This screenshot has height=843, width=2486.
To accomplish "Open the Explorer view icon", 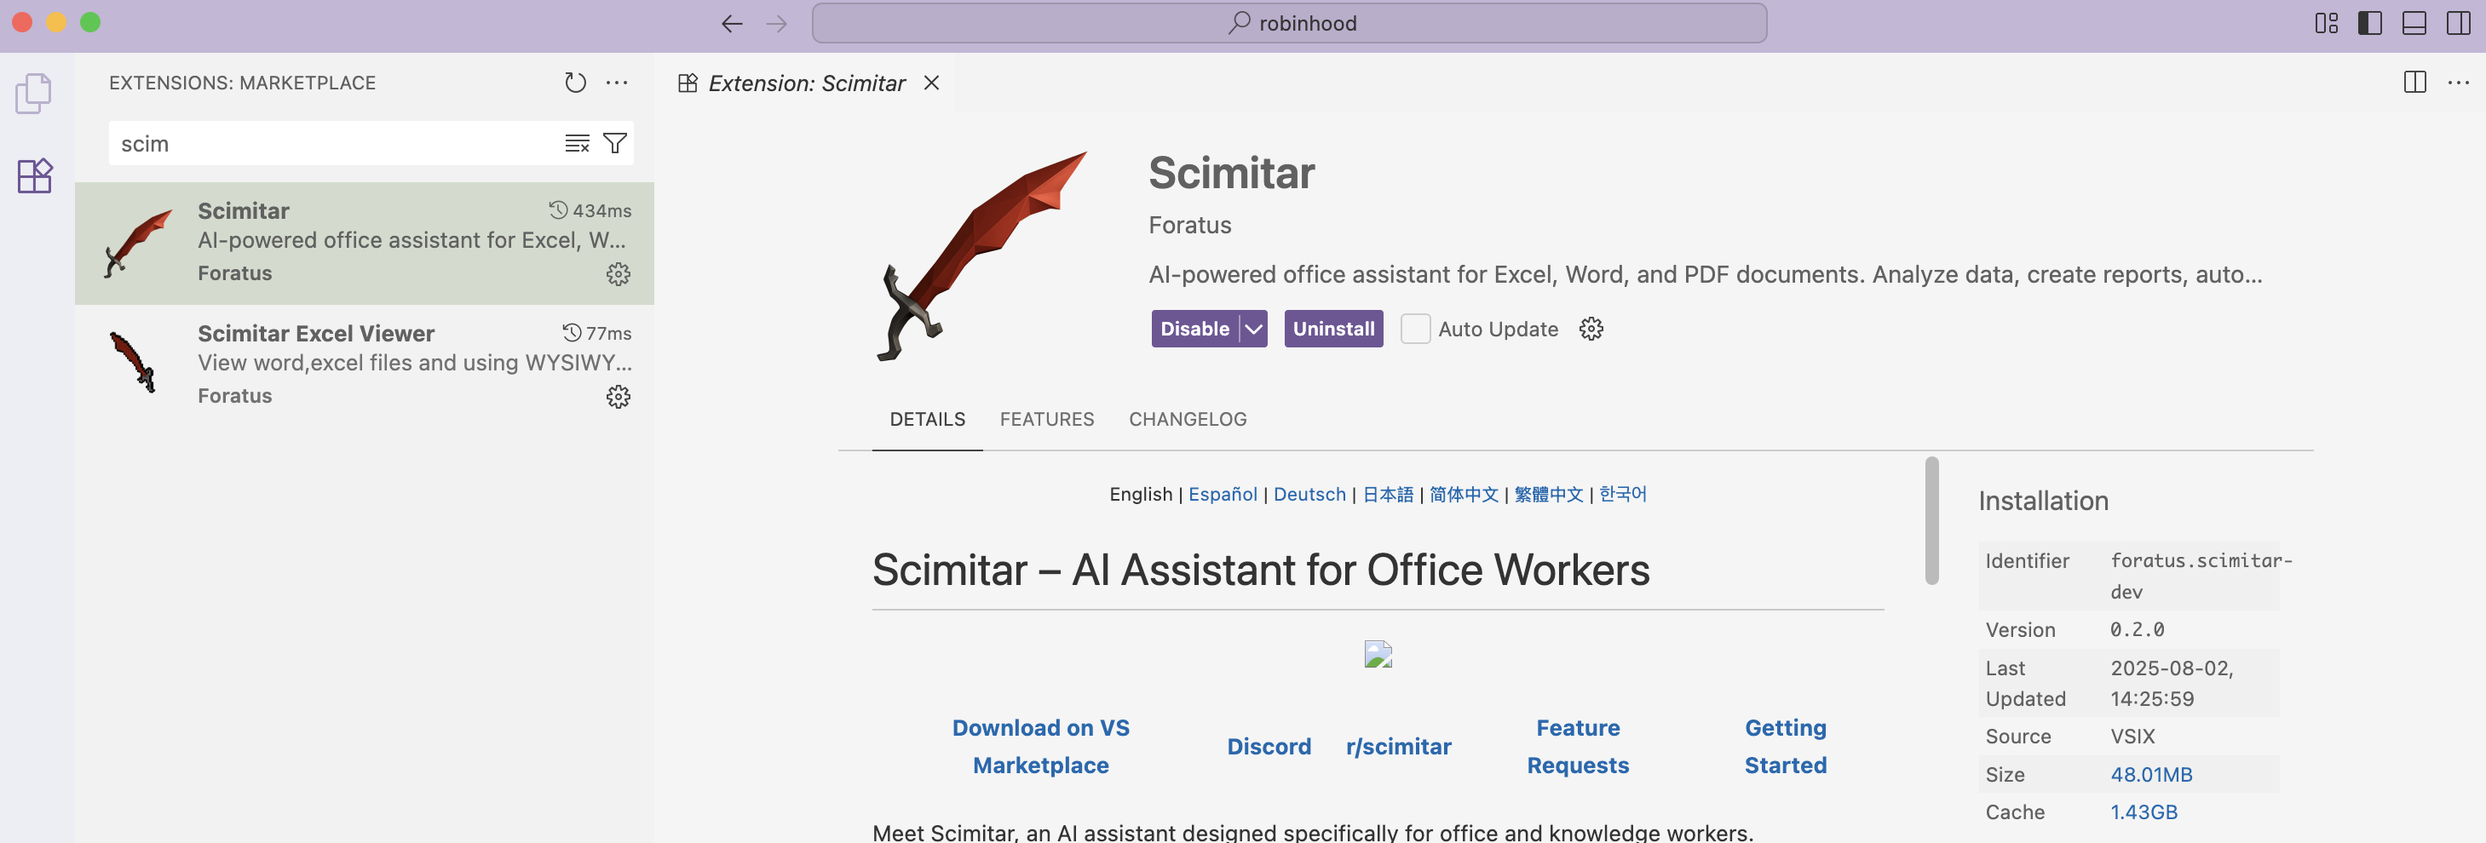I will 34,94.
